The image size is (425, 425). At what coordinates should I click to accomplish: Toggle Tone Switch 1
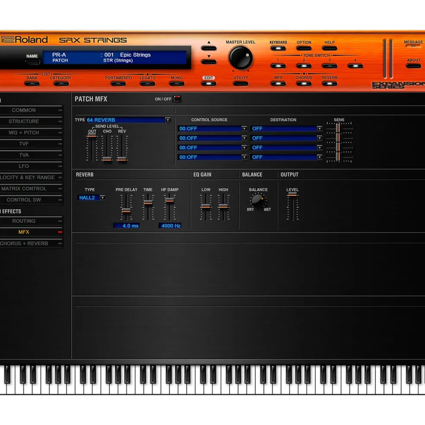tap(278, 66)
